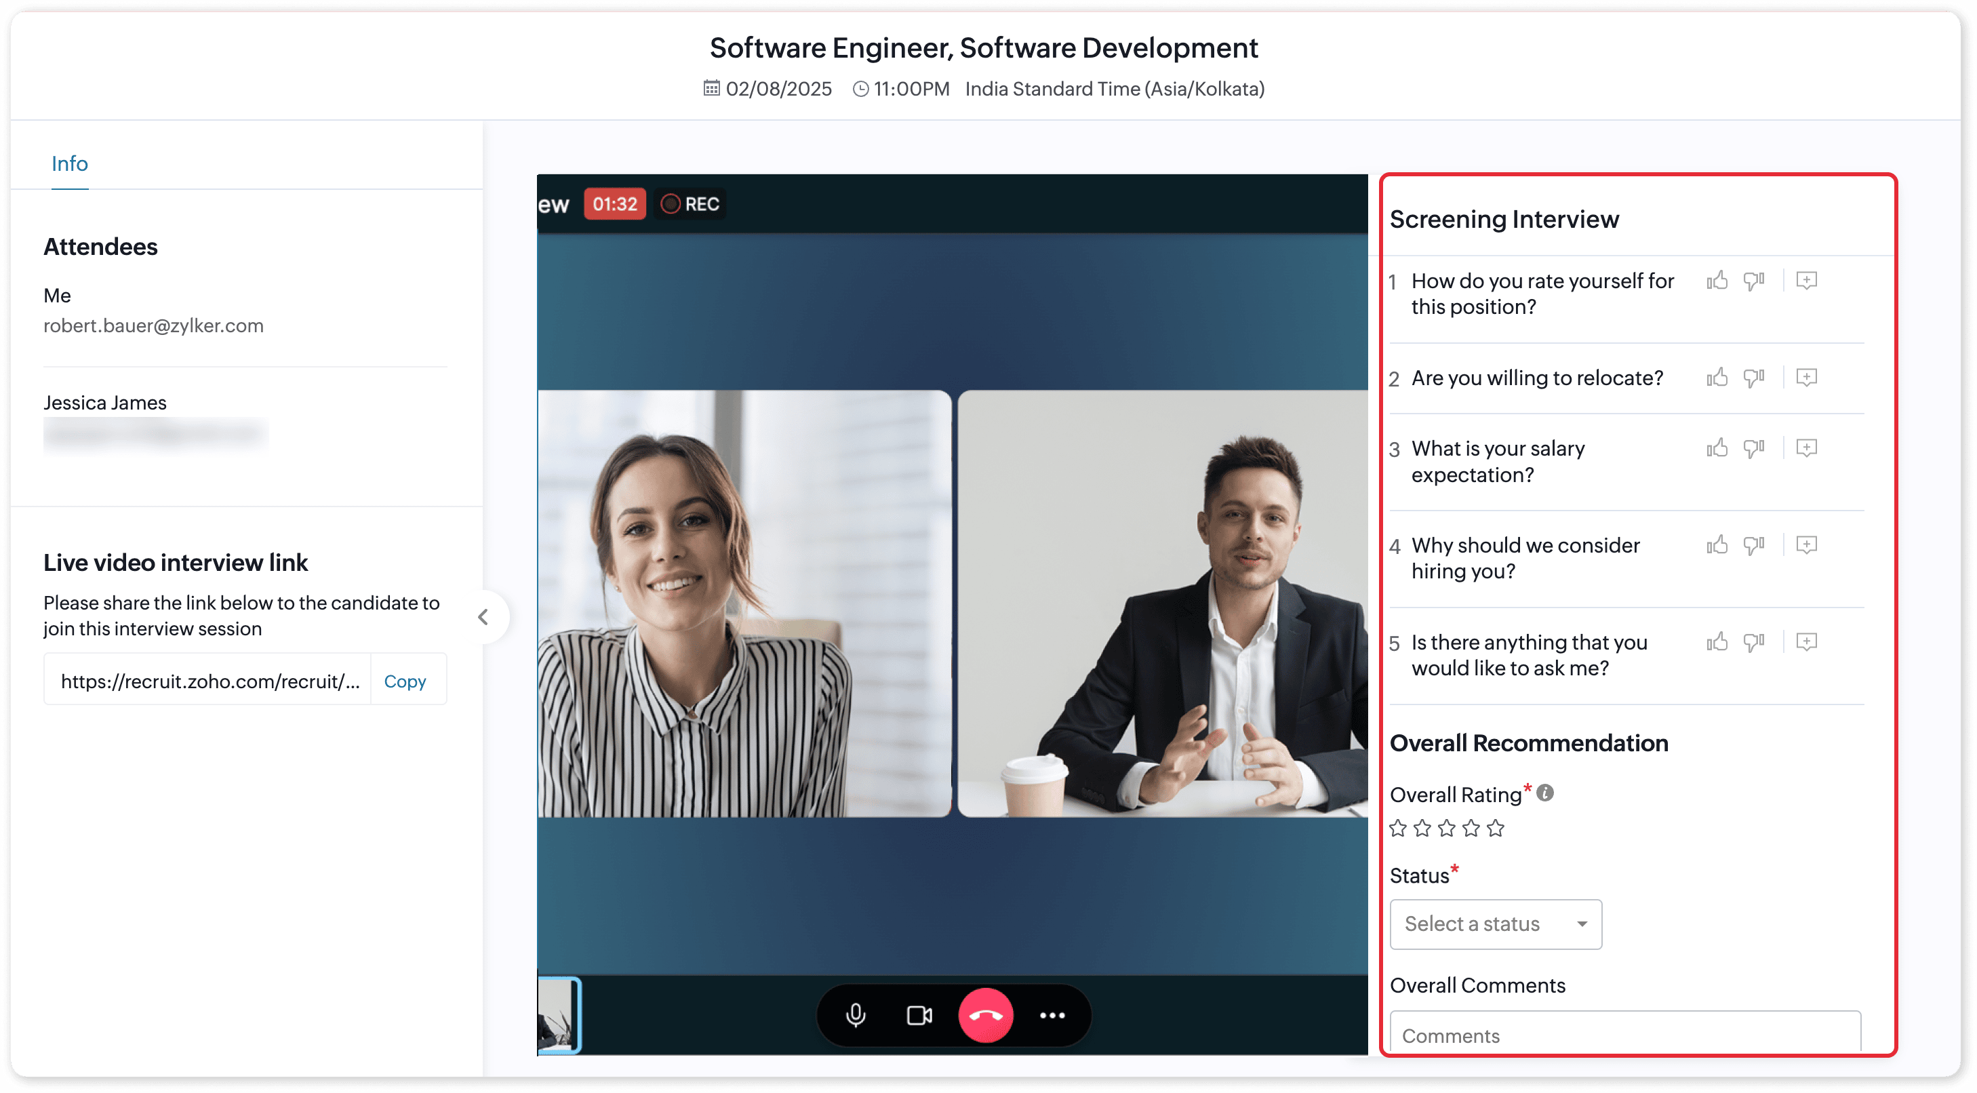Turn off the camera in video call
The width and height of the screenshot is (1977, 1093).
919,1015
